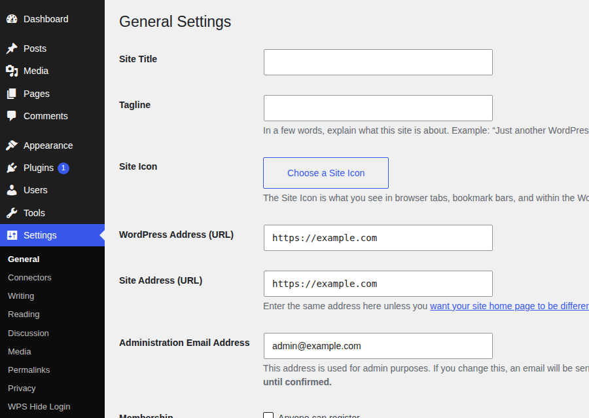Click the Site Icon label

138,166
